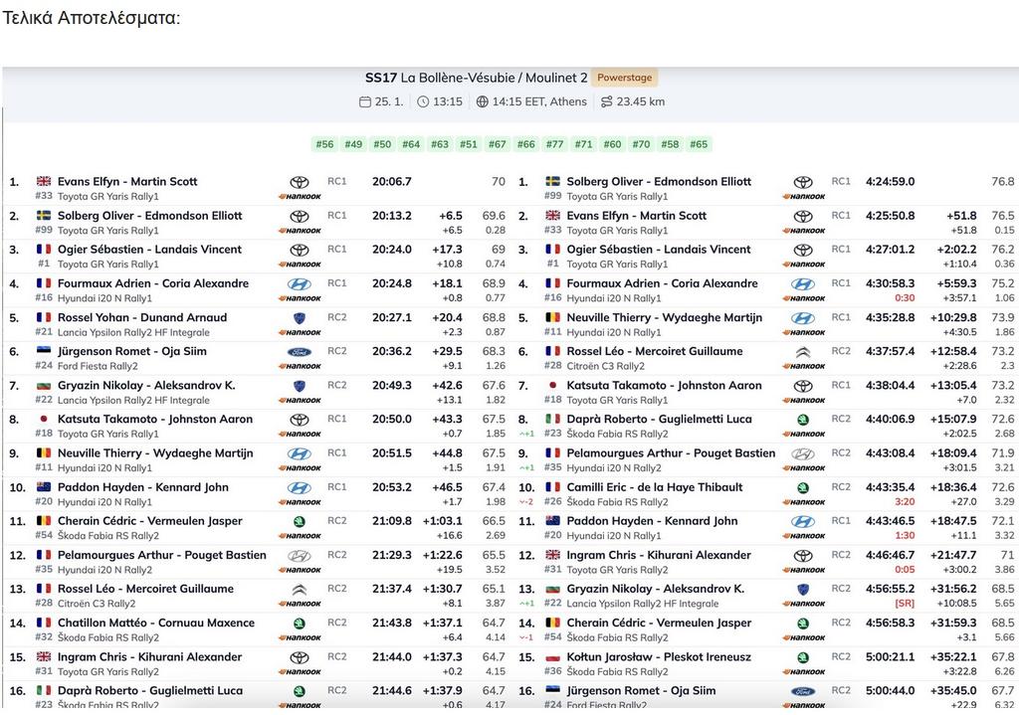Click the Toyota logo in the 20:06.7 row
Image resolution: width=1019 pixels, height=715 pixels.
300,183
